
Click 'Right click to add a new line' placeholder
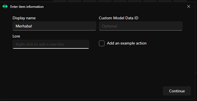(x=40, y=44)
